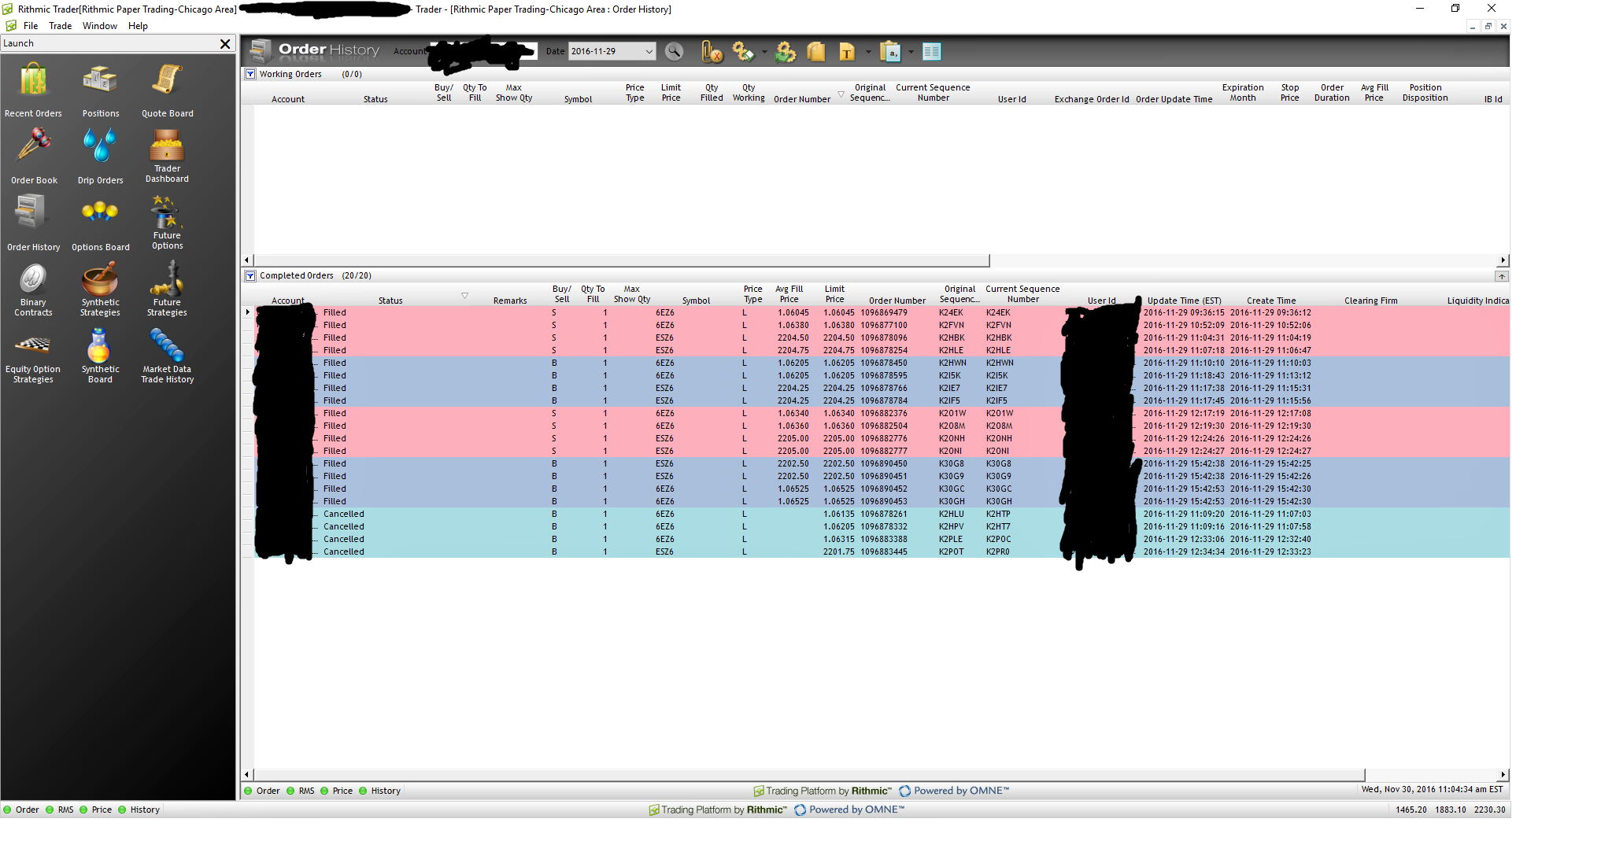Click Working Orders Stop Price column header
This screenshot has height=841, width=1601.
(1289, 93)
